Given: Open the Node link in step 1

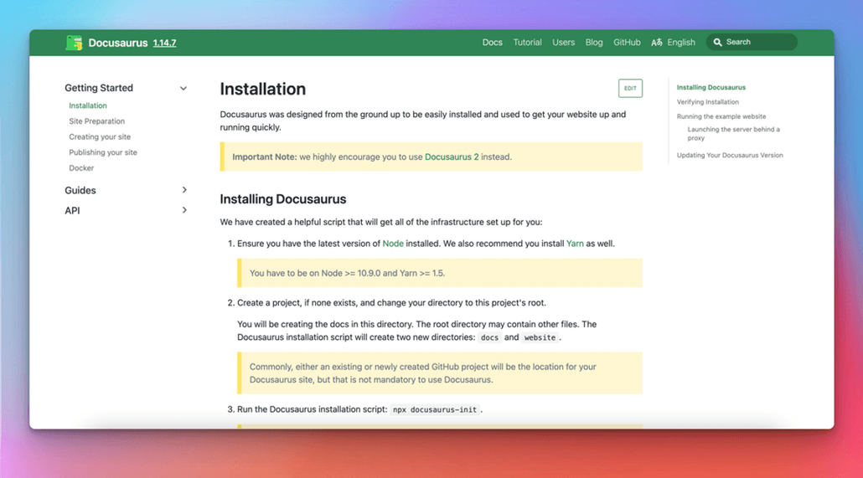Looking at the screenshot, I should click(x=393, y=244).
